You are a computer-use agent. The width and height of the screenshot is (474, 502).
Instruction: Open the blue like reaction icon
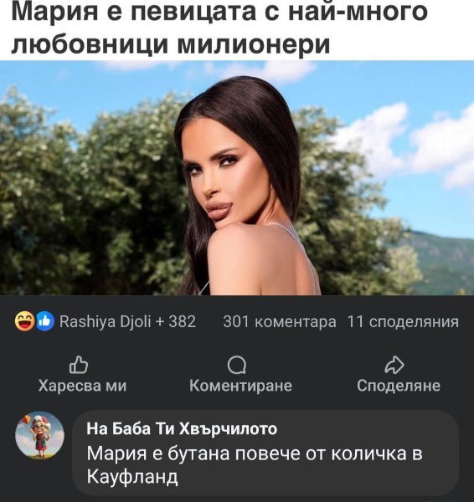[45, 321]
